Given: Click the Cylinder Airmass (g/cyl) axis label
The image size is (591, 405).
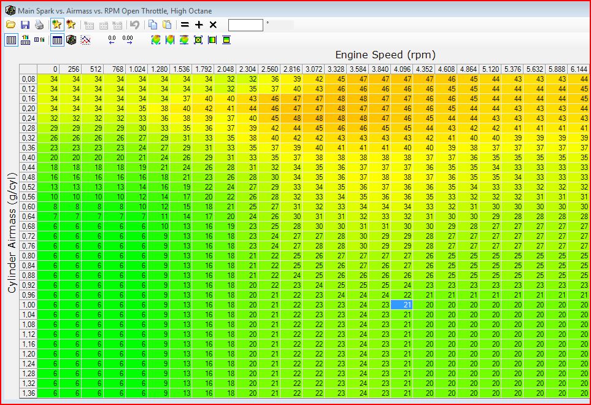Looking at the screenshot, I should (12, 233).
